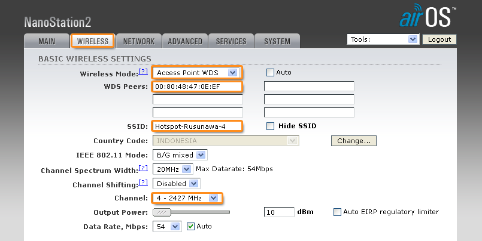Open the Channel selection dropdown
The height and width of the screenshot is (241, 482).
186,198
